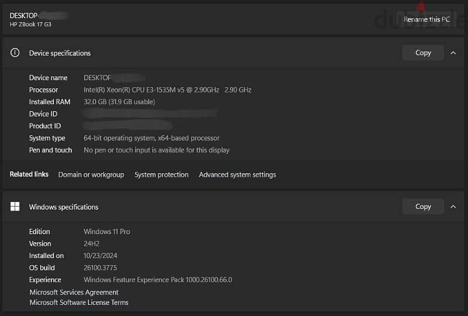Screen dimensions: 468x316
Task: Click the Device ID label
Action: tap(43, 114)
